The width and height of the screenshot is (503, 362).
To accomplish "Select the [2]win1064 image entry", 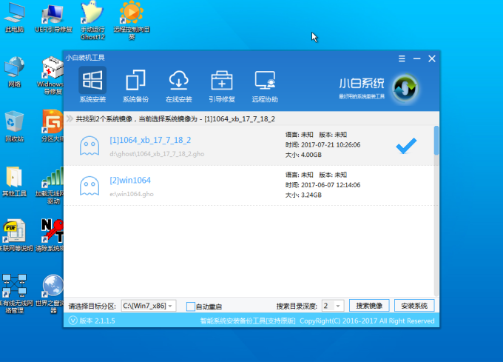I will click(x=130, y=180).
